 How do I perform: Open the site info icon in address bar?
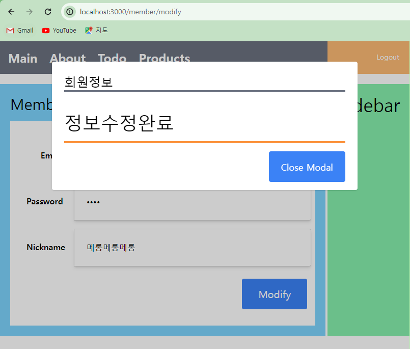click(x=70, y=12)
